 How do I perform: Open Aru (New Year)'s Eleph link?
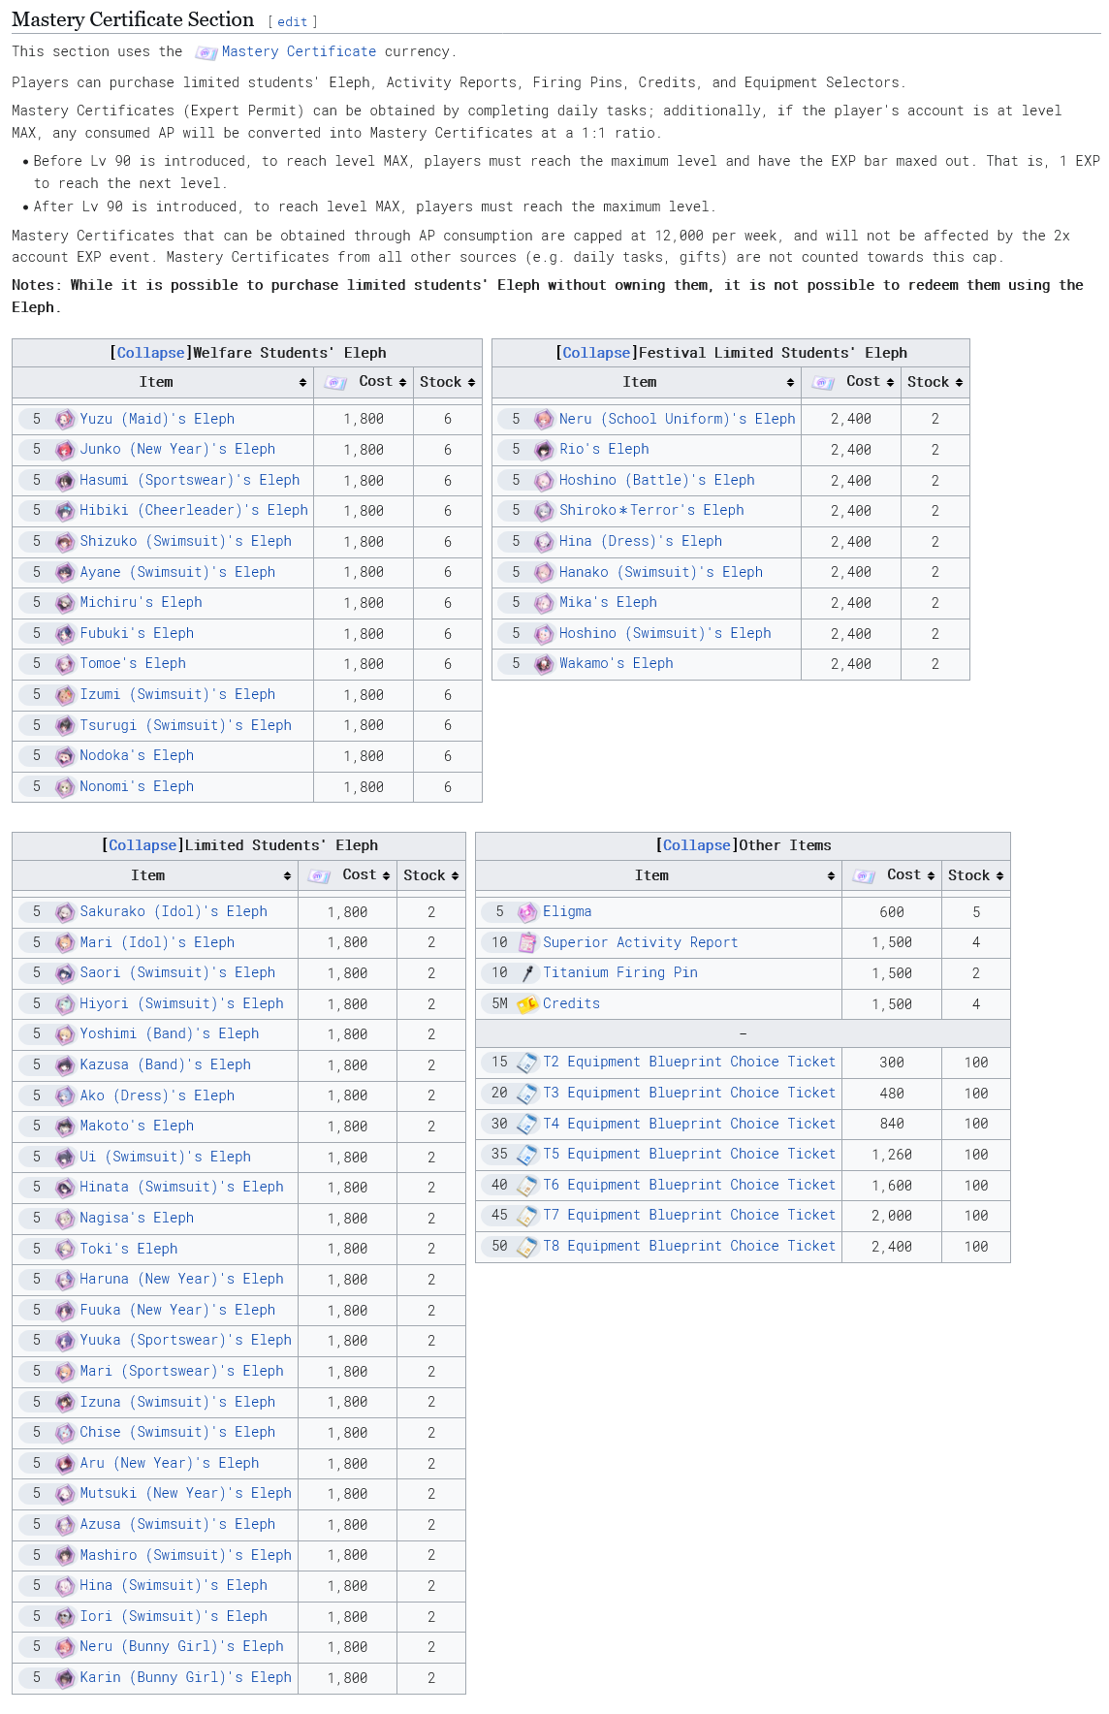point(170,1463)
